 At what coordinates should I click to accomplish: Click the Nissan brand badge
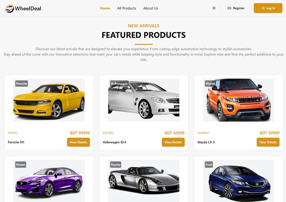21,165
